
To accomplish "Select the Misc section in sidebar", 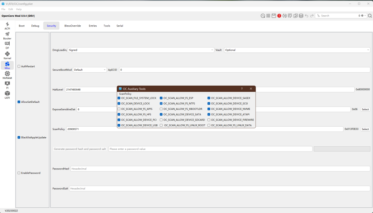I will [7, 65].
